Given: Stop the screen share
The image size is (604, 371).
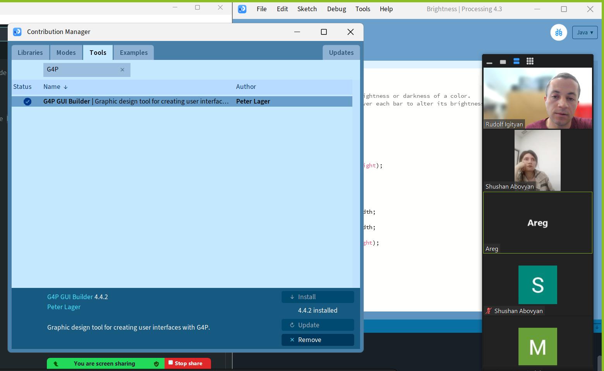Looking at the screenshot, I should (188, 363).
